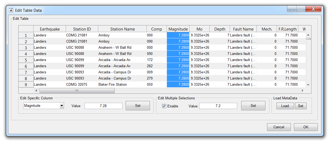Select the Station Name column header
330x143 pixels.
click(x=122, y=29)
